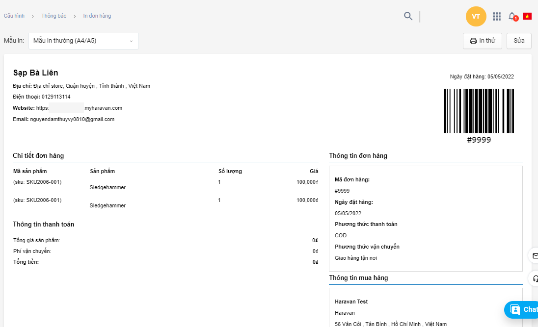The width and height of the screenshot is (538, 327).
Task: Click the search magnifier icon
Action: pos(408,16)
